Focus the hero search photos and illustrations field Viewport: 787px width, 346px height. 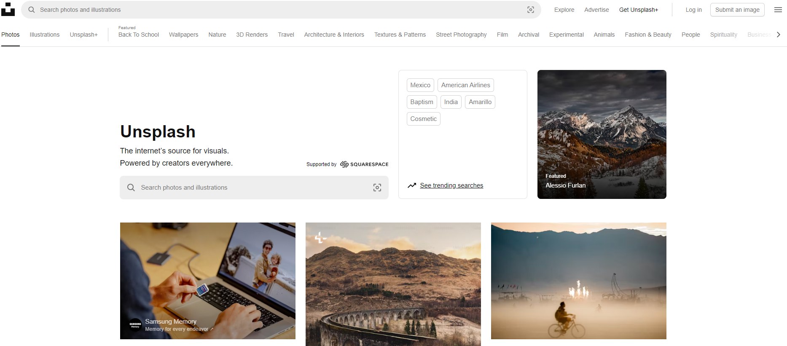[254, 188]
